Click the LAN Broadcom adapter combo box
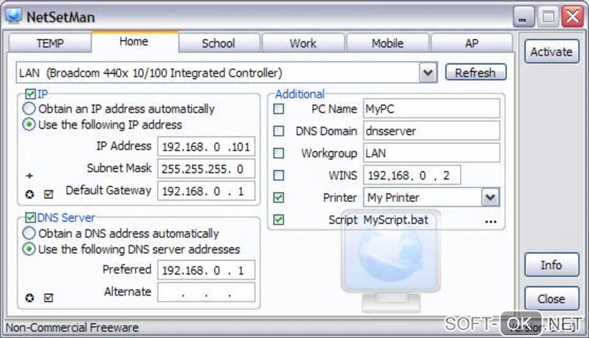 coord(226,73)
